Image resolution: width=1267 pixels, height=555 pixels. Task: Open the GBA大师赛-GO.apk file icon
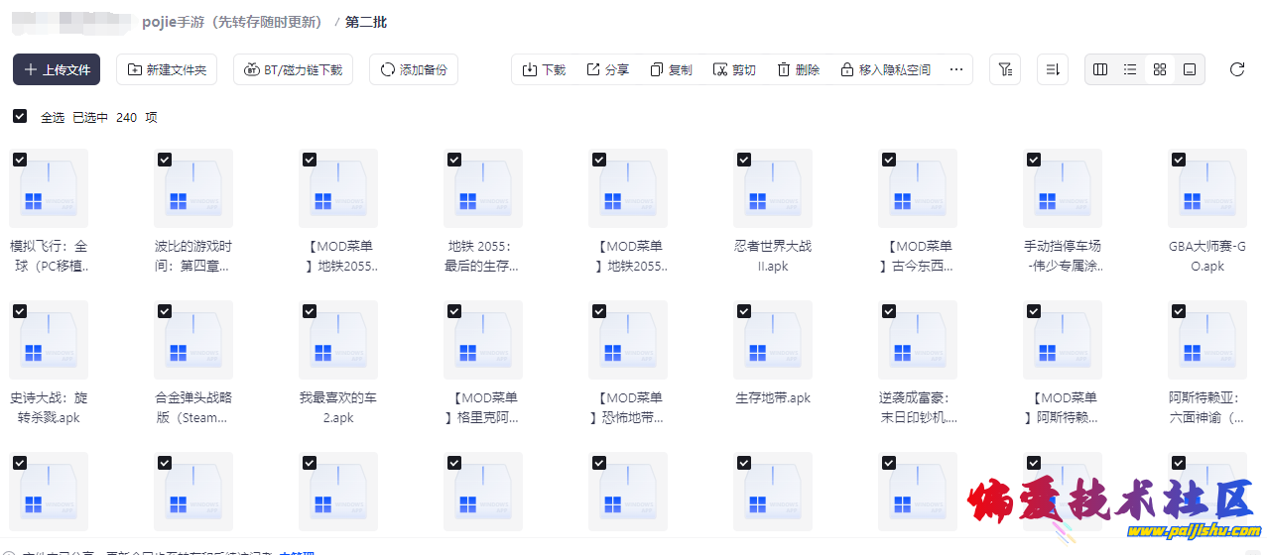[x=1207, y=188]
